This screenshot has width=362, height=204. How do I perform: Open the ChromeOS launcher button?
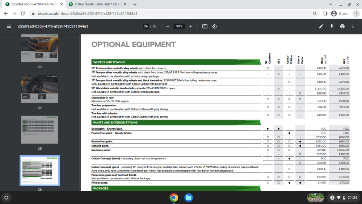(x=7, y=198)
